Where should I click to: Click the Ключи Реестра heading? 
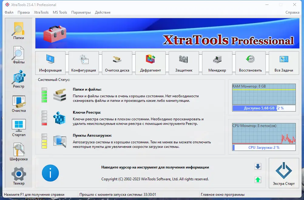coord(87,112)
